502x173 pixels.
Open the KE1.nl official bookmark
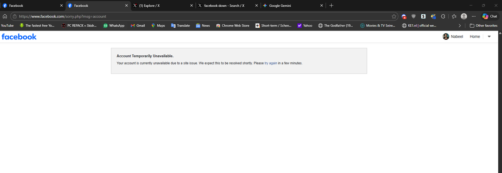point(420,26)
